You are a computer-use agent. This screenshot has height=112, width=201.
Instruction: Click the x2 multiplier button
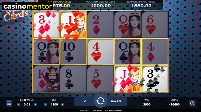pos(84,101)
